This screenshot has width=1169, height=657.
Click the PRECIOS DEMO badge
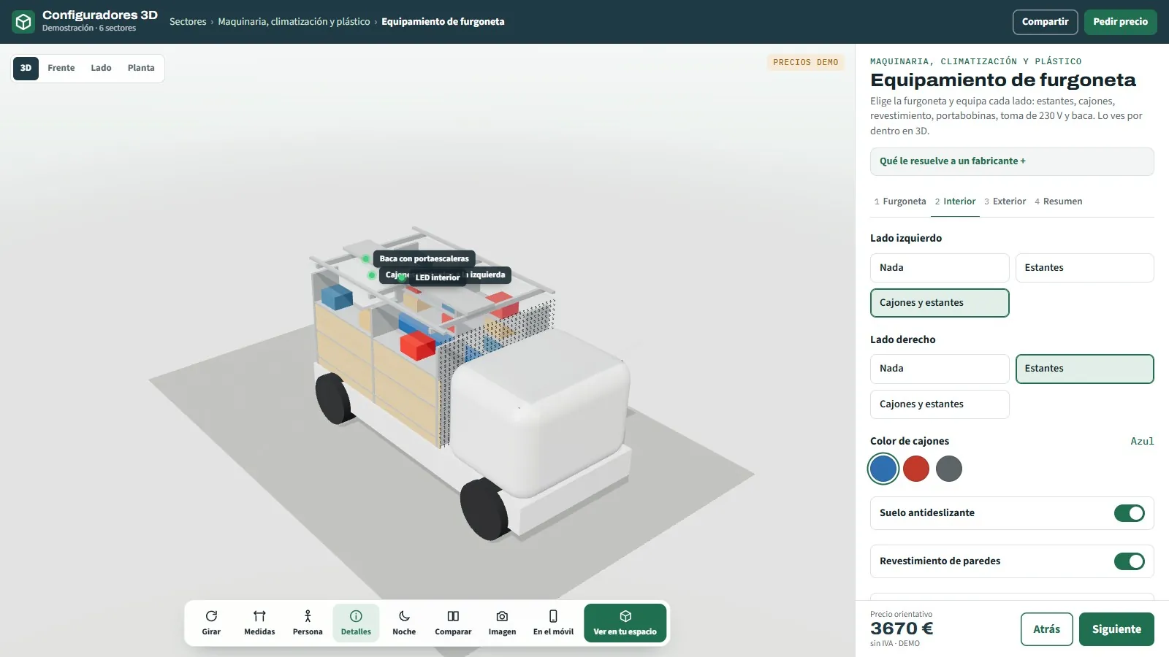tap(805, 63)
